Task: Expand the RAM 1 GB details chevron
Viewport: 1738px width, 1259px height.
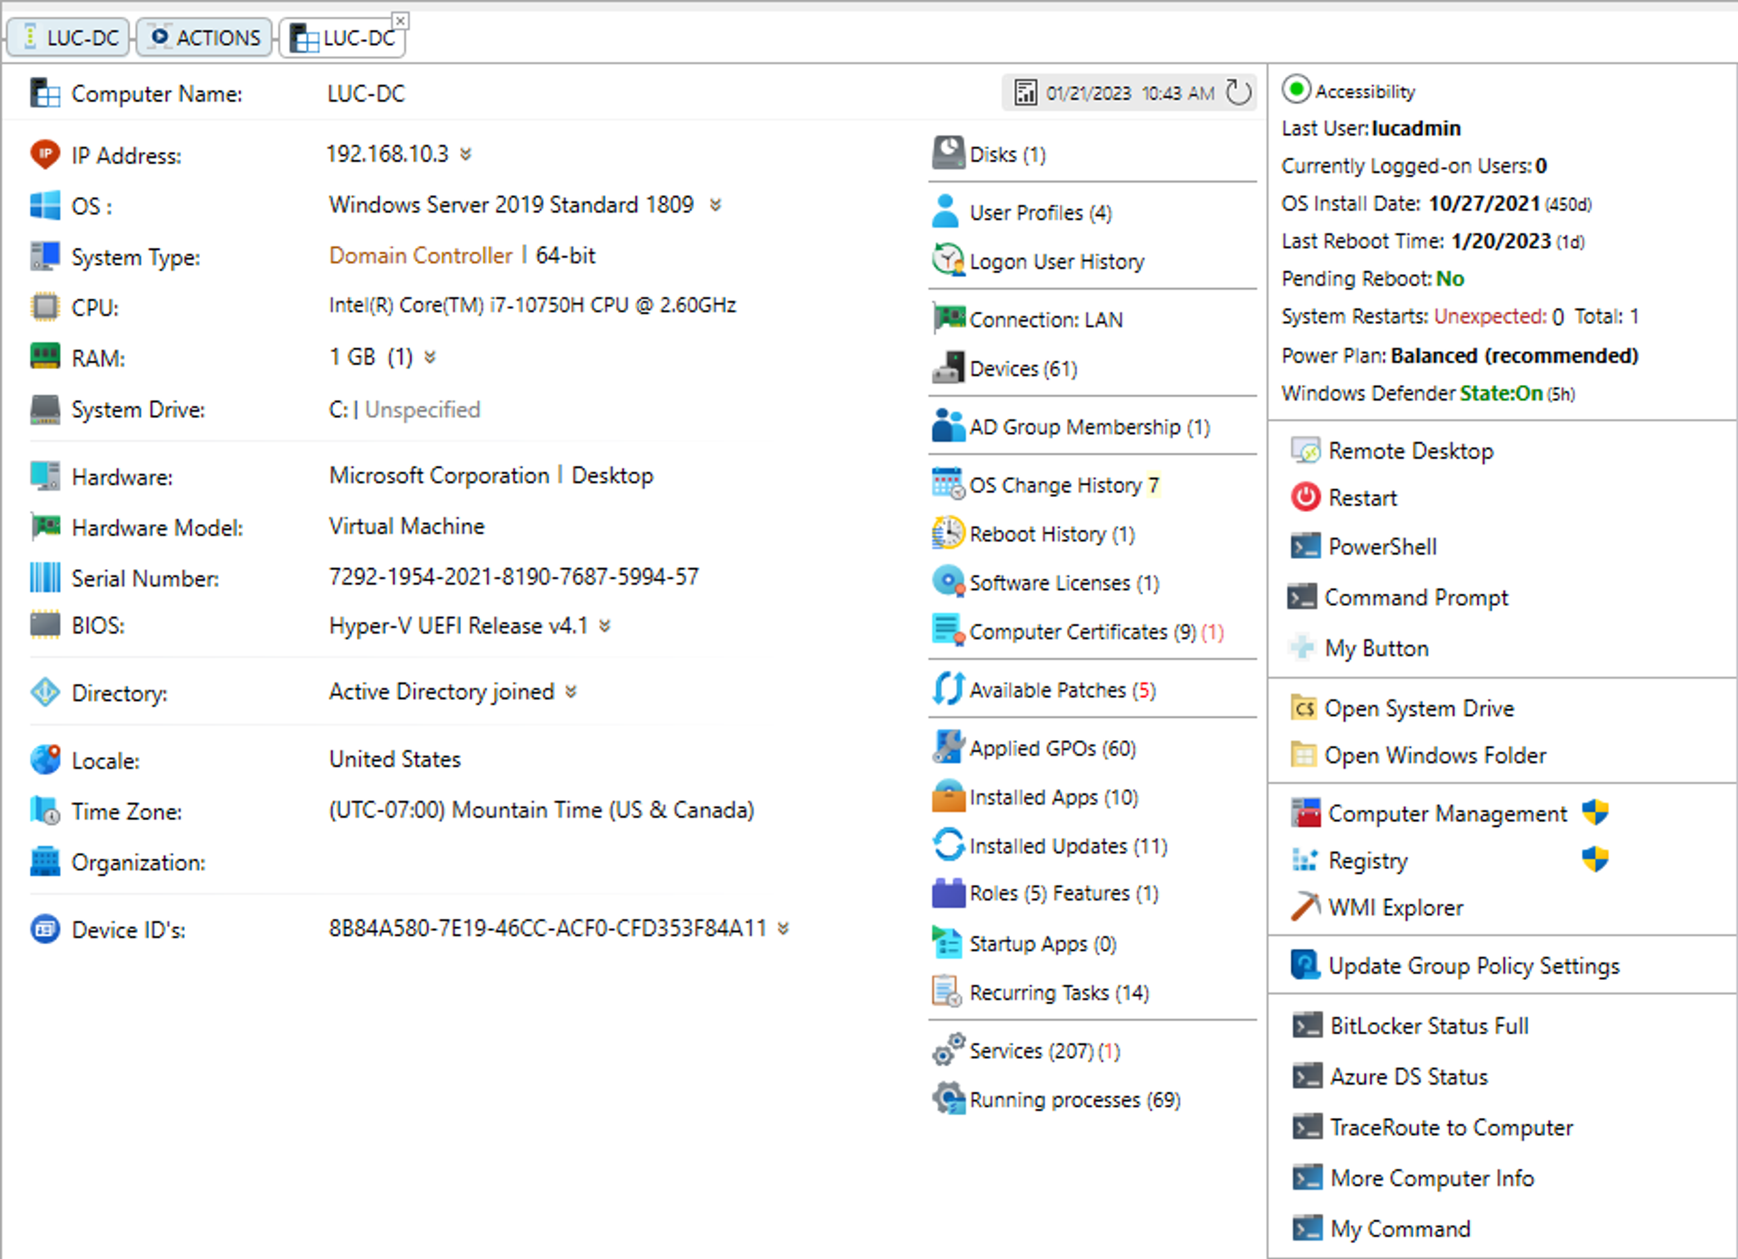Action: (430, 357)
